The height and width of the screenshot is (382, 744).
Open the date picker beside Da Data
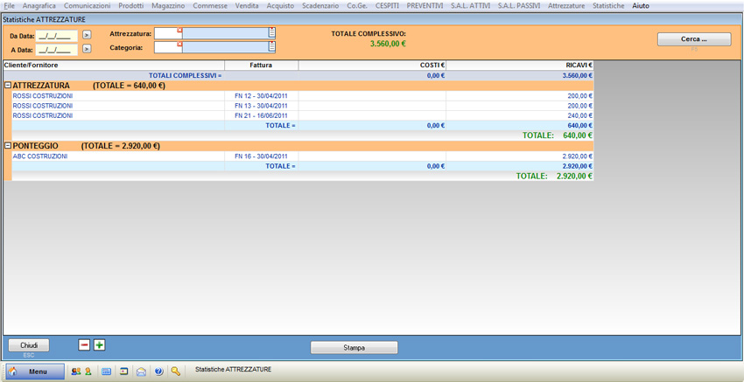pyautogui.click(x=87, y=36)
